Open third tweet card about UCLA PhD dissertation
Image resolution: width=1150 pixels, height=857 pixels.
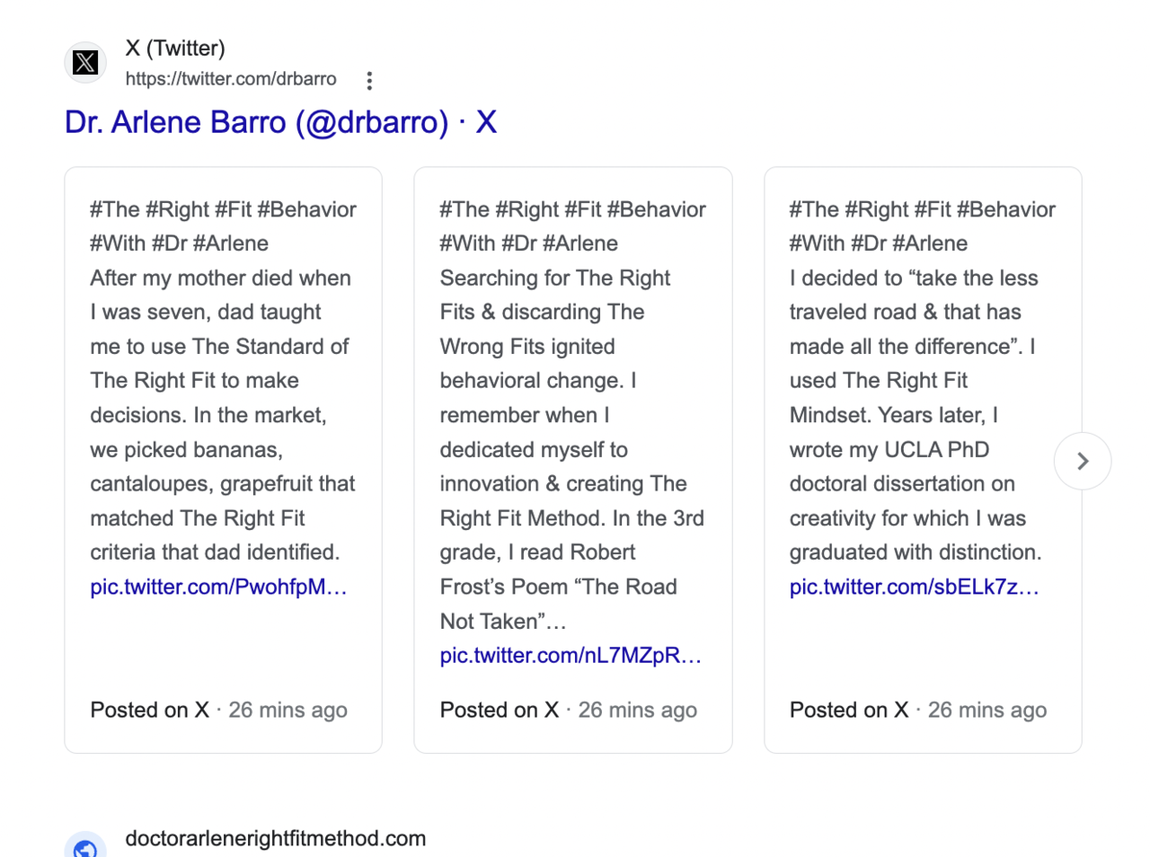coord(923,460)
